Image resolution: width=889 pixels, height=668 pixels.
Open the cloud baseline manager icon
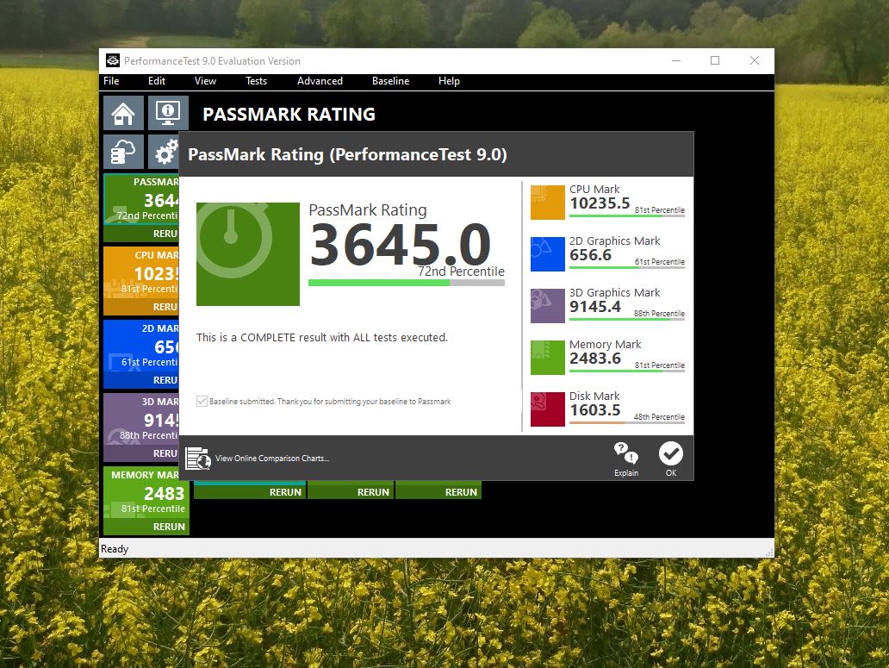pos(123,152)
